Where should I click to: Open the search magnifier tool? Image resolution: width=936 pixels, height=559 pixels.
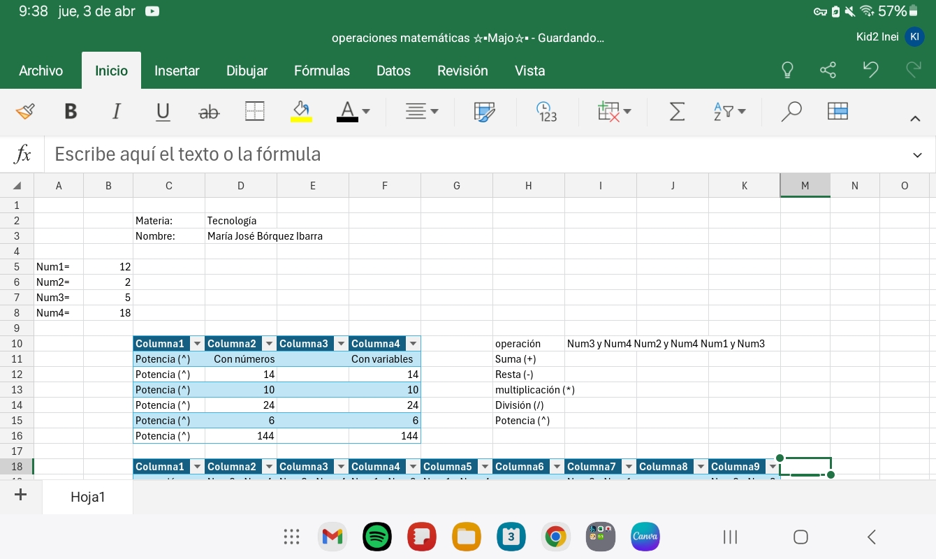791,112
